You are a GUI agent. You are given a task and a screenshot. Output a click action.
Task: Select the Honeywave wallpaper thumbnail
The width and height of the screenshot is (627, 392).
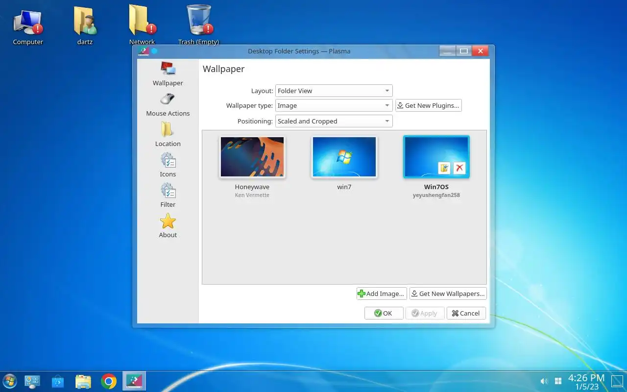[x=252, y=157]
